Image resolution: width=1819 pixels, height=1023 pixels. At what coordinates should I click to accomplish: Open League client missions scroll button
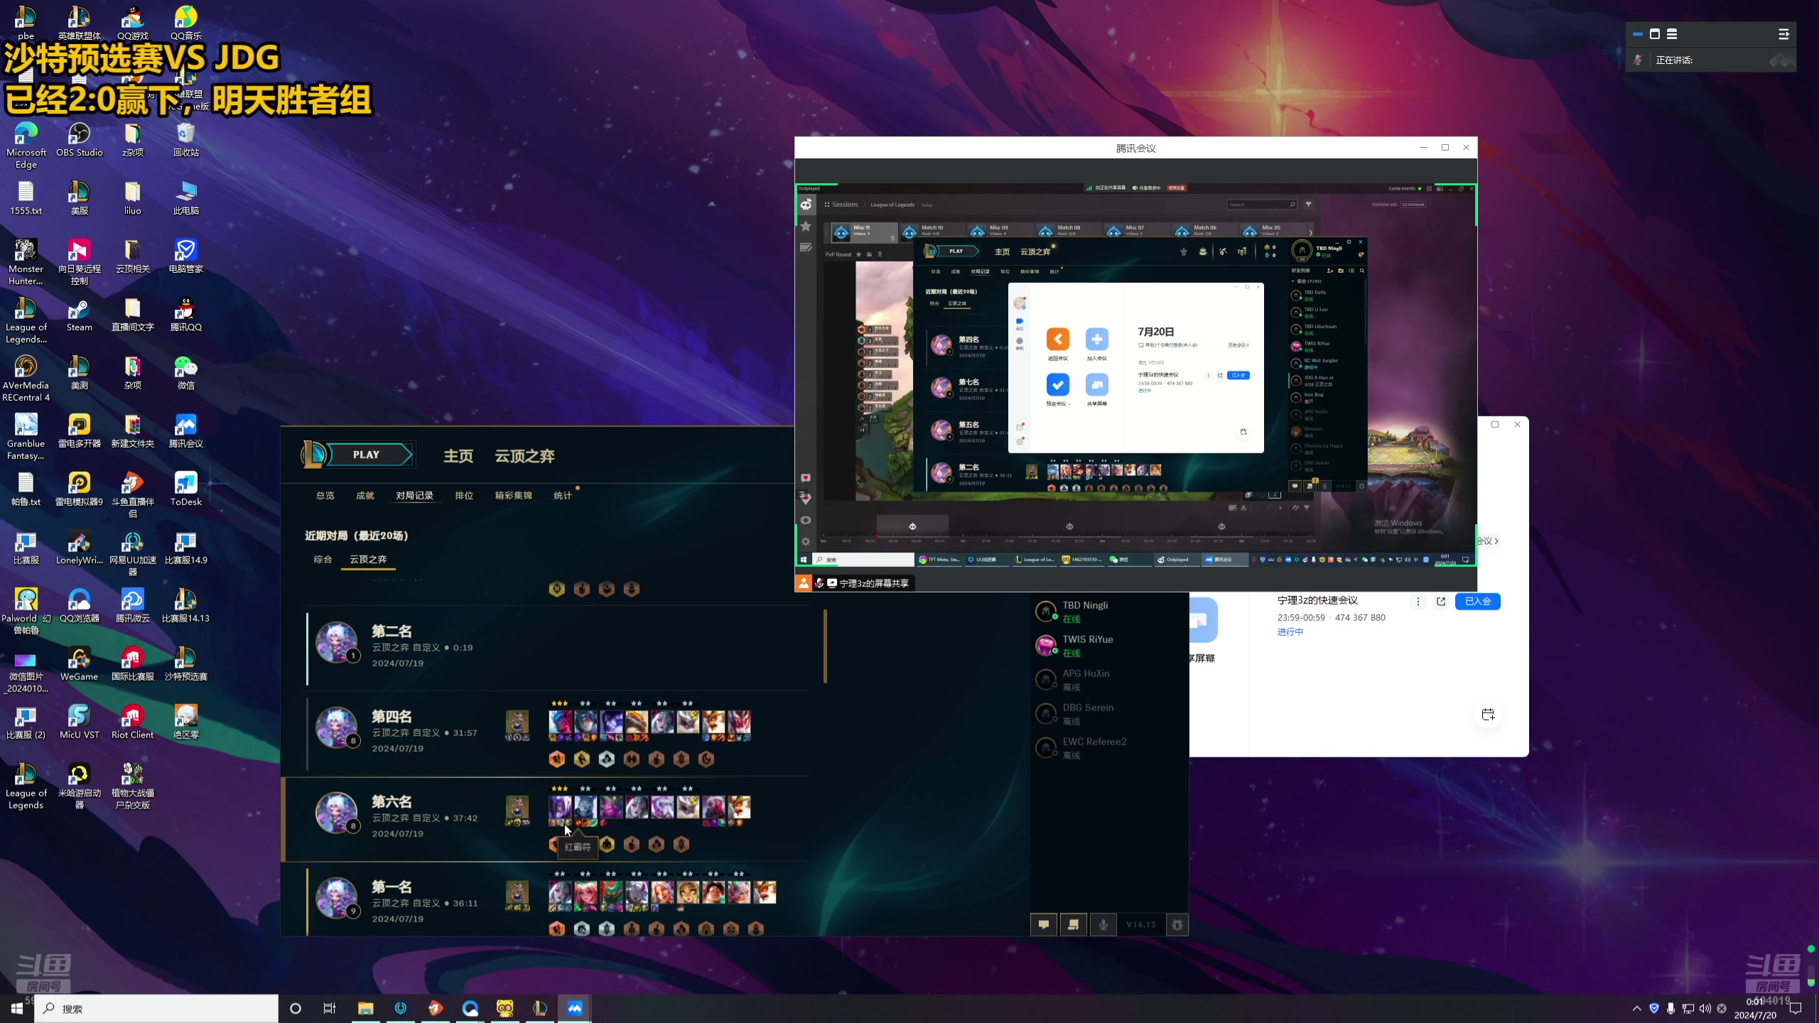tap(1074, 924)
